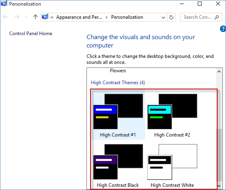Go up one level with Up arrow
This screenshot has height=190, width=226.
tap(35, 17)
